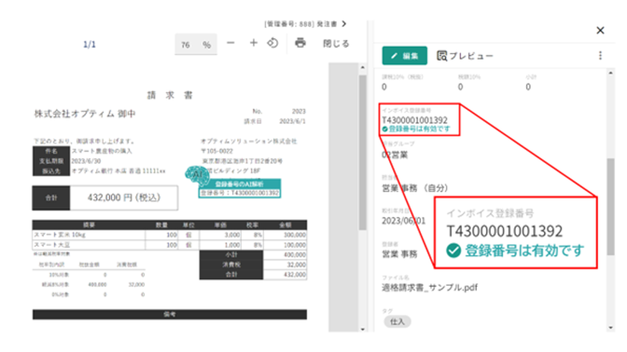Click invoice number T4300001001392 field

click(x=415, y=120)
